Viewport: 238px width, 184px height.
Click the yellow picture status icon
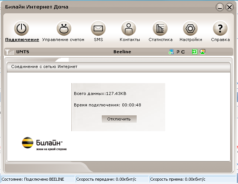[203, 52]
